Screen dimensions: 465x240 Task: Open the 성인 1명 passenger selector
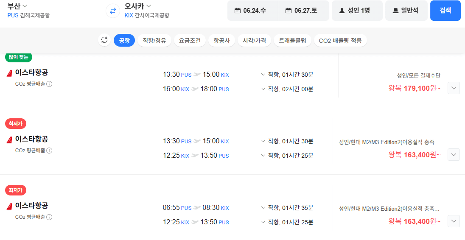pos(357,11)
